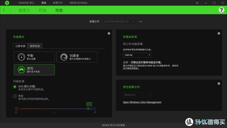The height and width of the screenshot is (128, 227).
Task: Click the 屏幕刷新率 section heading
Action: tap(130, 37)
